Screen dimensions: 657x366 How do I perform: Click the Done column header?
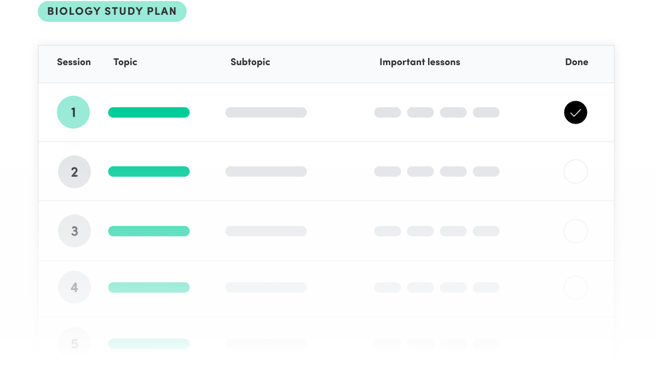point(577,62)
